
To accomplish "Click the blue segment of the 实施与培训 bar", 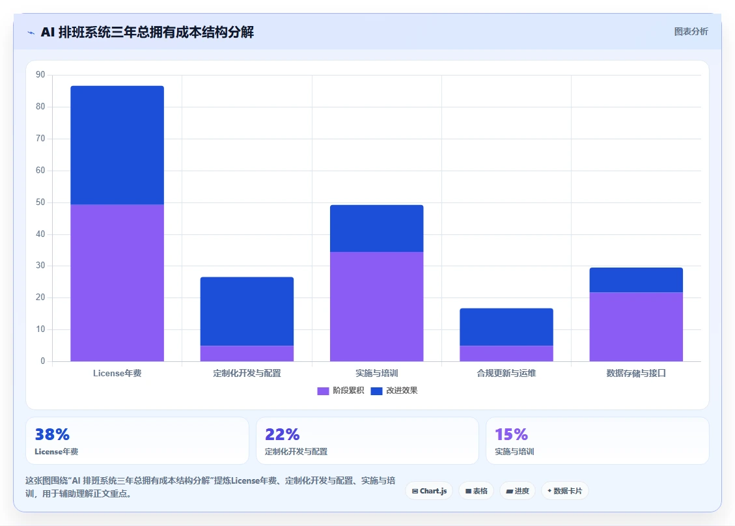I will click(x=377, y=228).
